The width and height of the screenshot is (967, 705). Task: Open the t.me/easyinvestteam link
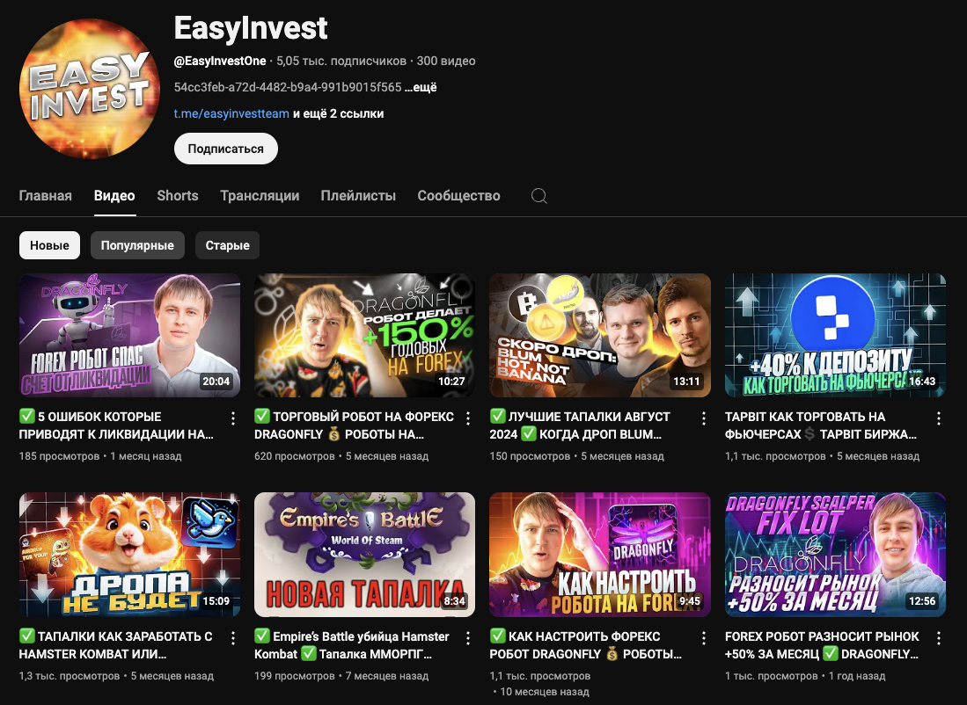pyautogui.click(x=231, y=113)
